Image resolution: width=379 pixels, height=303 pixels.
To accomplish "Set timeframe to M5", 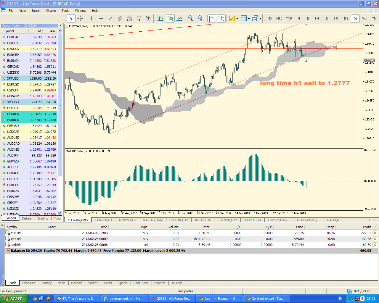I will pos(269,18).
